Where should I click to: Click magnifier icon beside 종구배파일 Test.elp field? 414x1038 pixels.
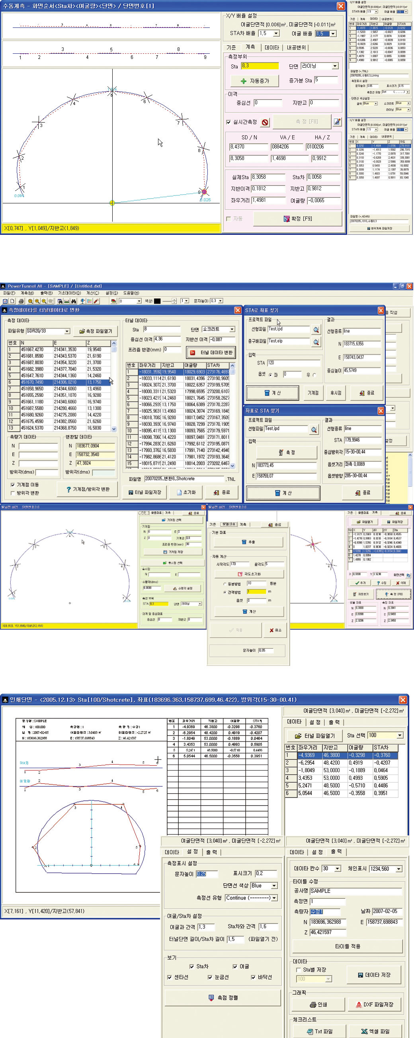coord(316,342)
